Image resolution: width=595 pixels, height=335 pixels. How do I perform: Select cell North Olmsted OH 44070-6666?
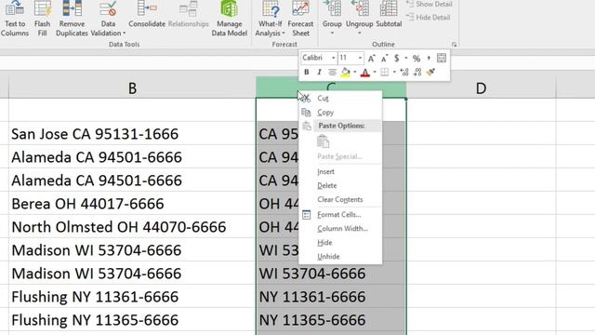(132, 227)
